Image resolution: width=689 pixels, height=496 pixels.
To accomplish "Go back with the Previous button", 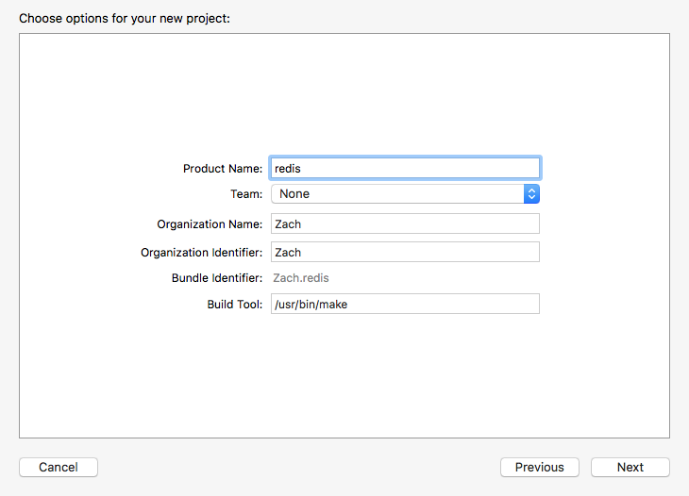I will (x=539, y=468).
